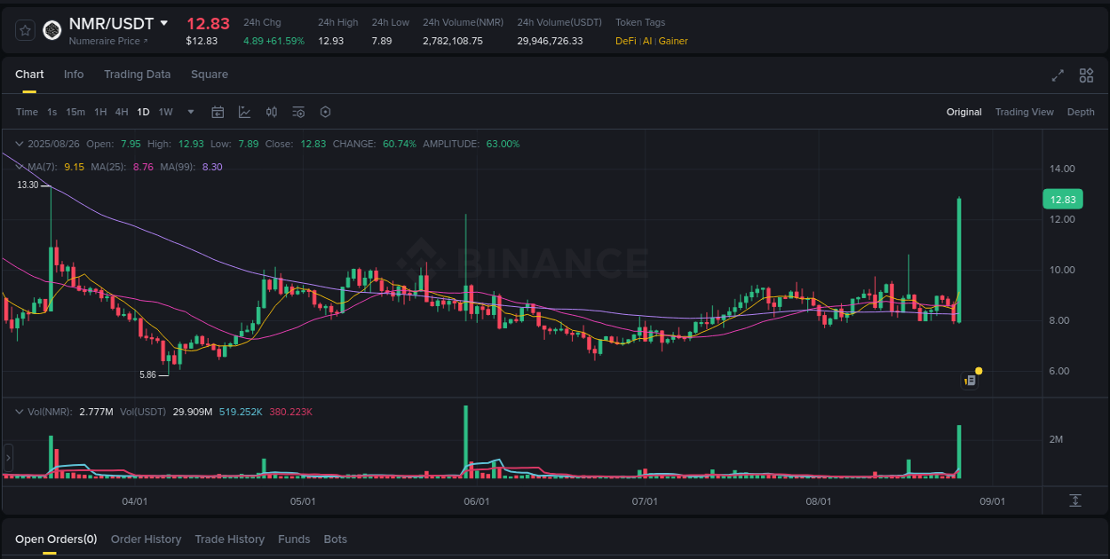Image resolution: width=1110 pixels, height=559 pixels.
Task: Collapse the OHLC data row chevron
Action: 19,143
